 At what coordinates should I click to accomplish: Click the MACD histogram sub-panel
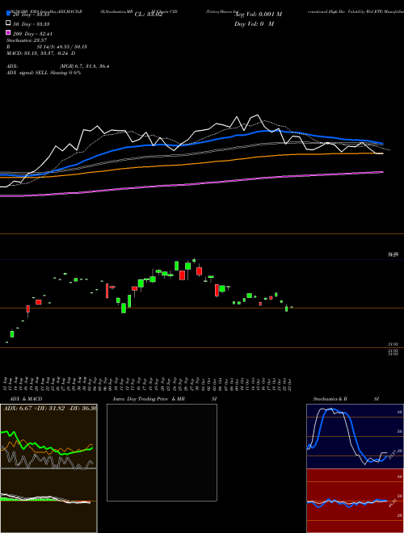tap(48, 501)
